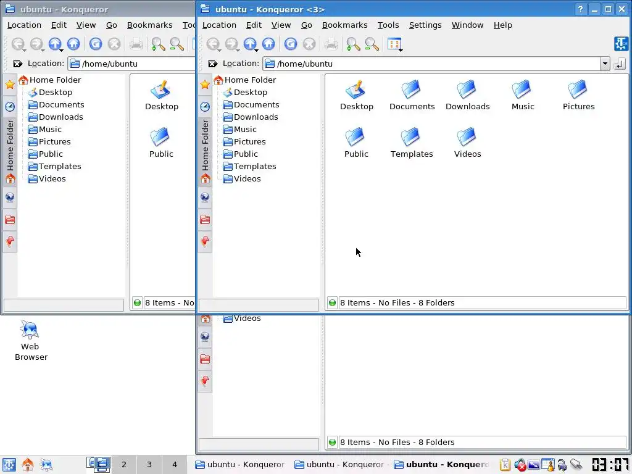Screen dimensions: 632x474
Task: Click the Forward arrow in Konqueror <3> toolbar
Action: click(231, 44)
